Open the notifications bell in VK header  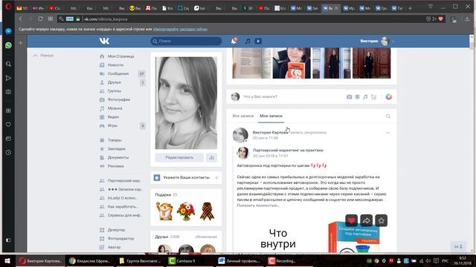click(x=234, y=41)
